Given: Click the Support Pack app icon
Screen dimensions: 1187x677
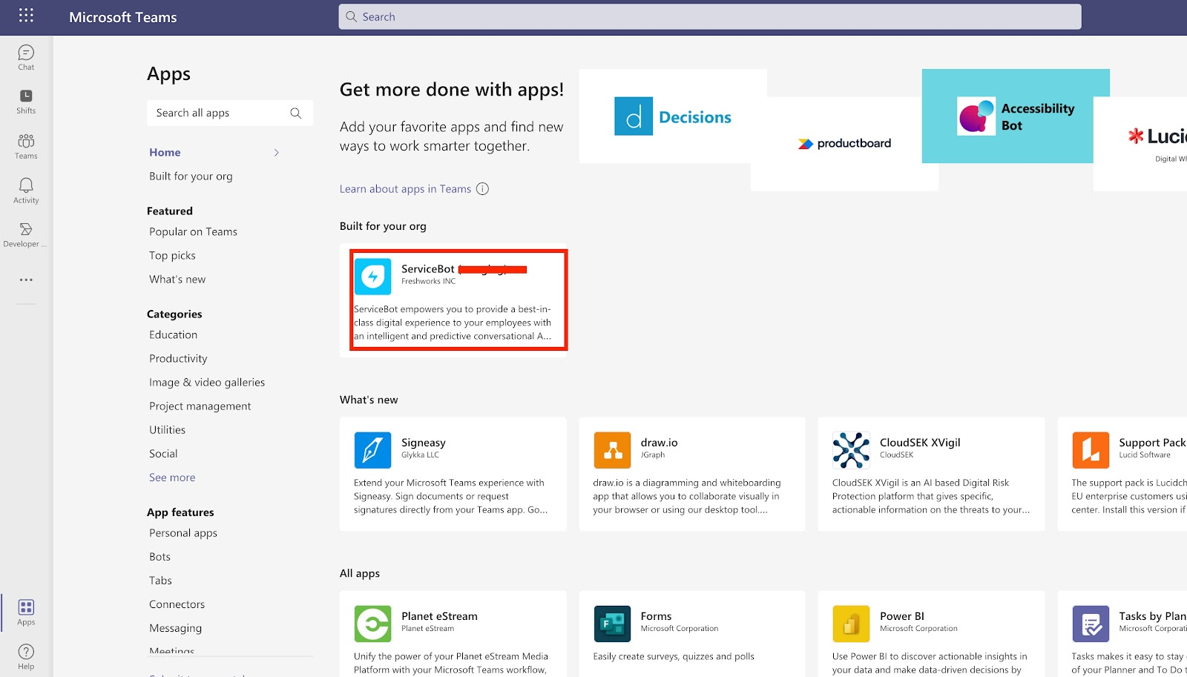Looking at the screenshot, I should tap(1091, 450).
